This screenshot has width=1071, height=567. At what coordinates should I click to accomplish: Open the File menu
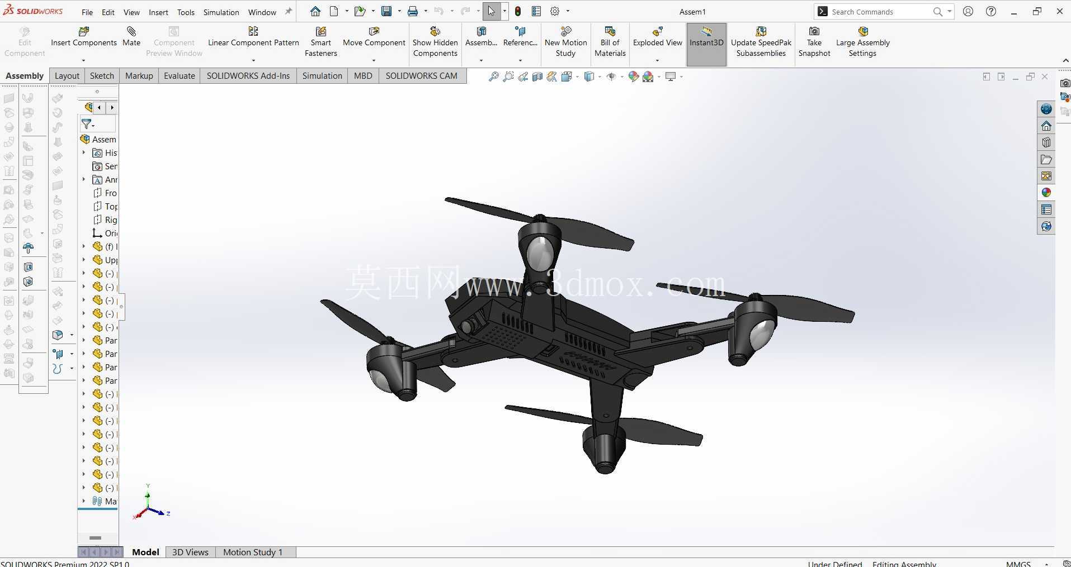point(87,12)
